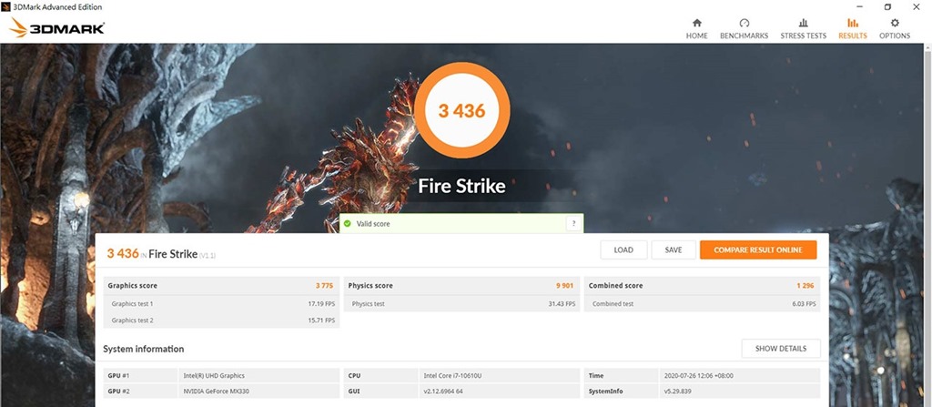Click the Graphics score value 3 775
Image resolution: width=932 pixels, height=407 pixels.
(x=325, y=286)
